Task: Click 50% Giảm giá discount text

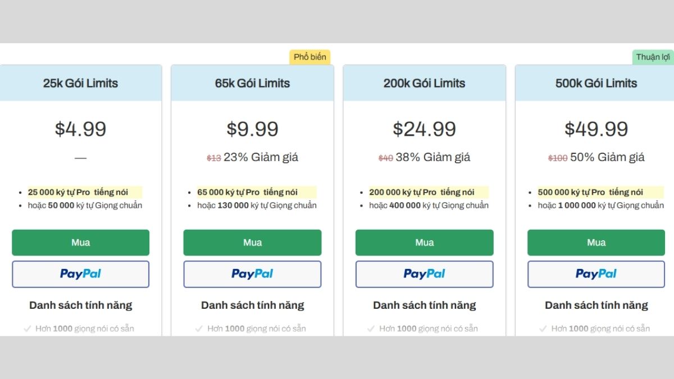Action: click(x=607, y=157)
